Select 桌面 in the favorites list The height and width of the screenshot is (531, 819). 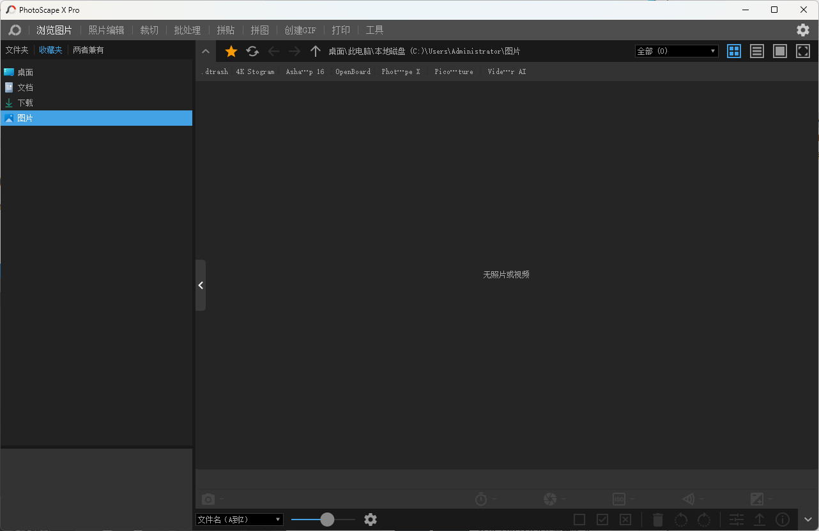tap(96, 72)
